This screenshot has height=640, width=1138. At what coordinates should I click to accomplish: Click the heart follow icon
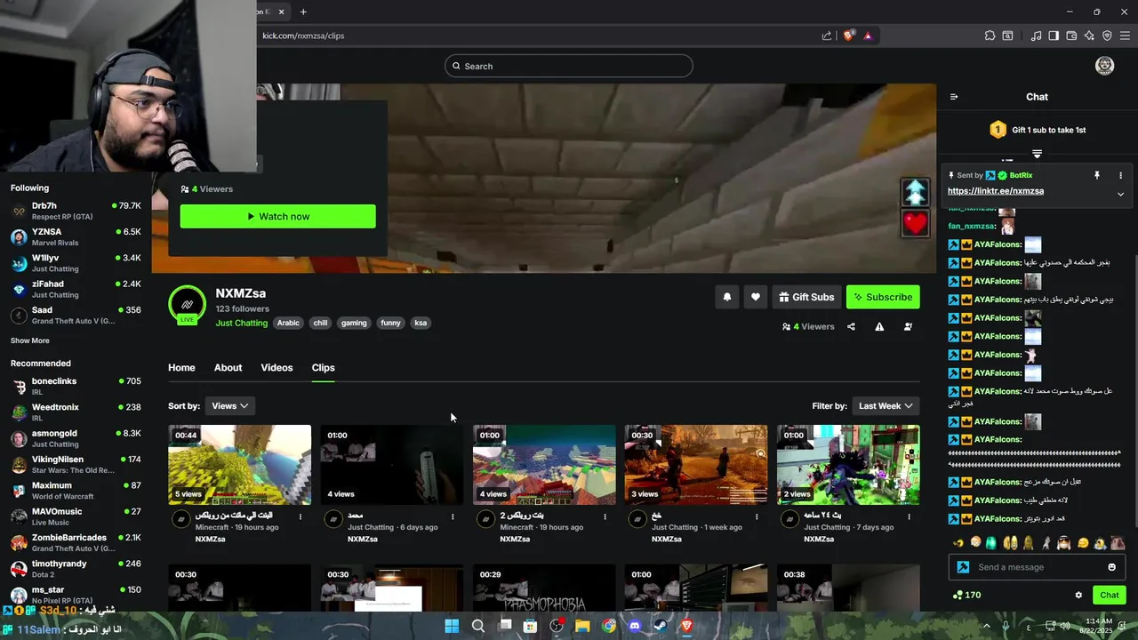pyautogui.click(x=756, y=297)
